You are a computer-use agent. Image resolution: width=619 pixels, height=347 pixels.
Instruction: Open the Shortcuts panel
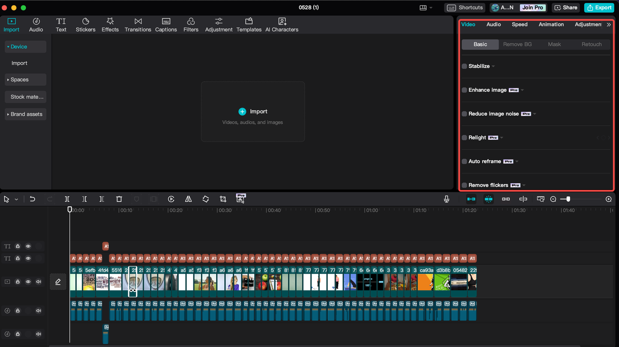465,8
